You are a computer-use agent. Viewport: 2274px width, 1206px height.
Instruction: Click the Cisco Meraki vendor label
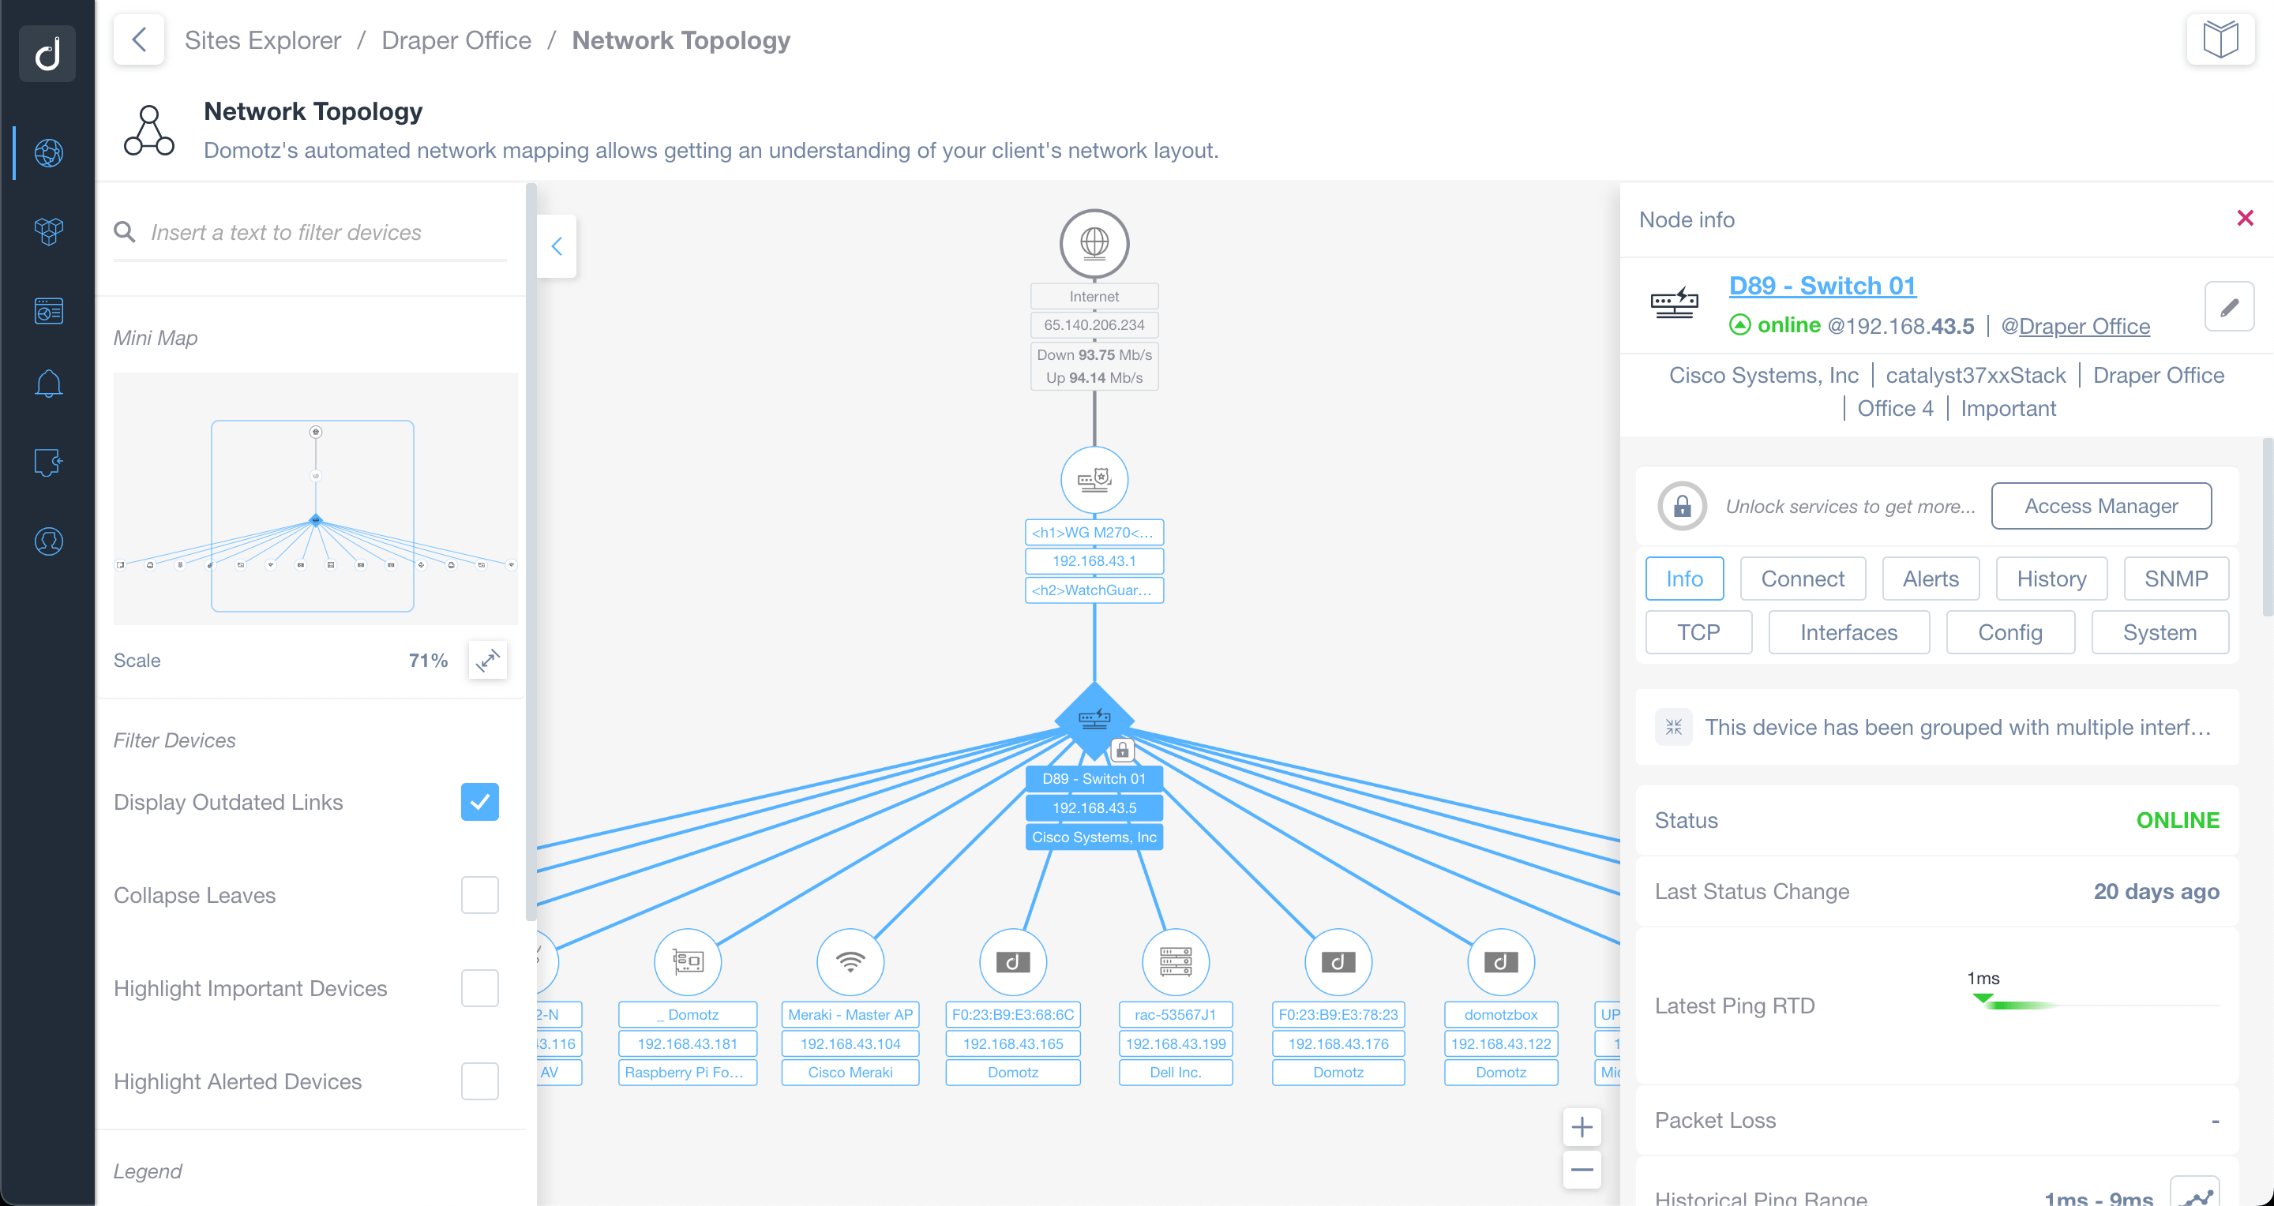click(x=850, y=1073)
